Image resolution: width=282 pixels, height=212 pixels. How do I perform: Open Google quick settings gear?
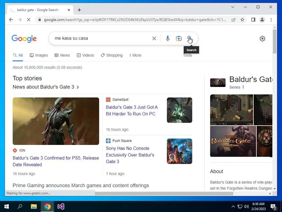coord(262,39)
